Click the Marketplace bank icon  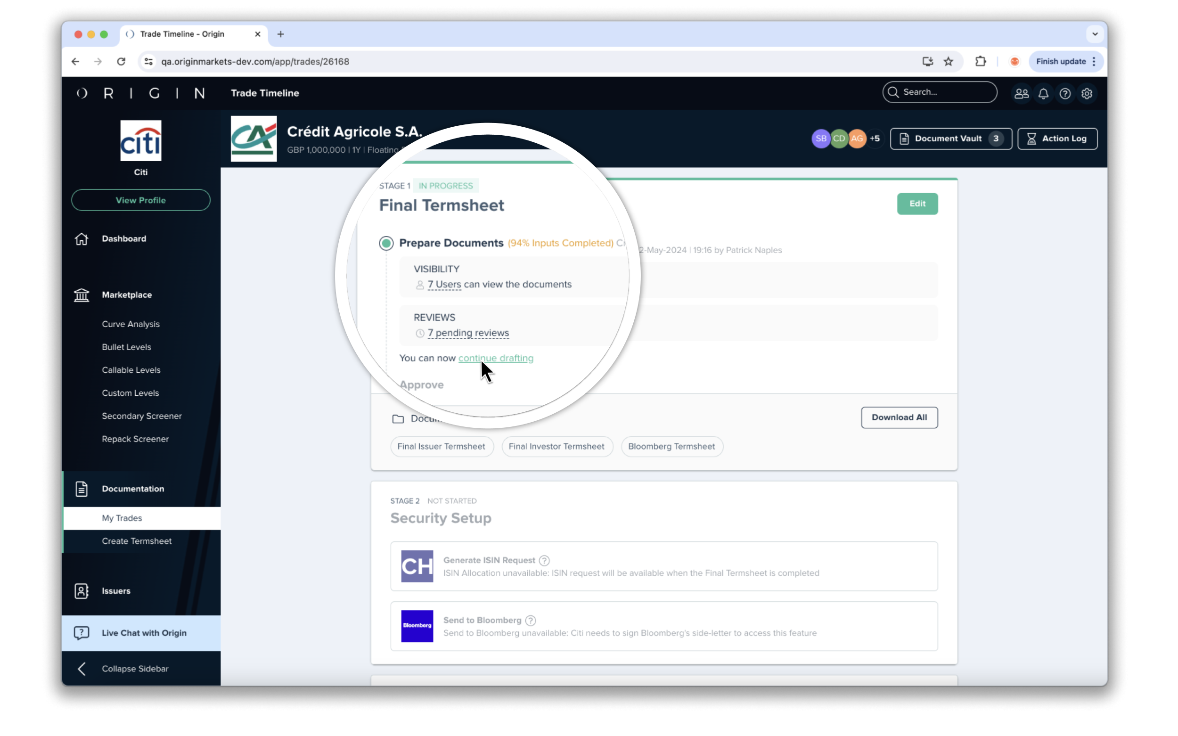coord(82,294)
